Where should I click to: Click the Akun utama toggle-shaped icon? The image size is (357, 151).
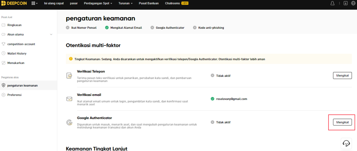pos(3,35)
